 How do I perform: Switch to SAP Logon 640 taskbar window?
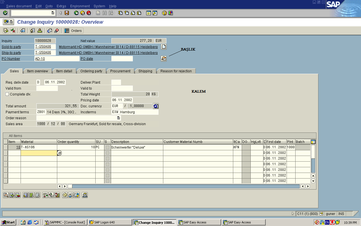[x=110, y=222]
